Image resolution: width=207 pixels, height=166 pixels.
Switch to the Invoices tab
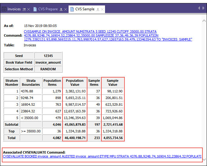tap(14, 9)
